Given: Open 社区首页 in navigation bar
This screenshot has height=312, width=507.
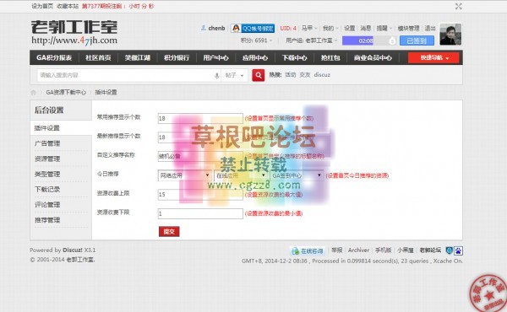Looking at the screenshot, I should (x=98, y=57).
